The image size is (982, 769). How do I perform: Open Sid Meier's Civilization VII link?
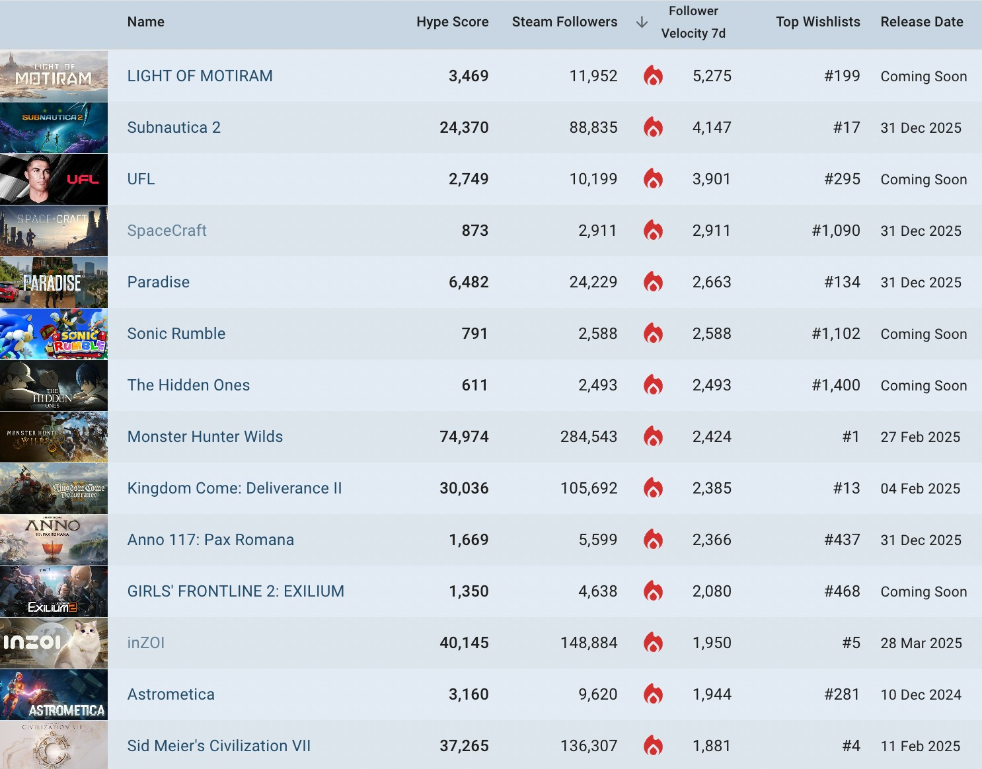(219, 746)
